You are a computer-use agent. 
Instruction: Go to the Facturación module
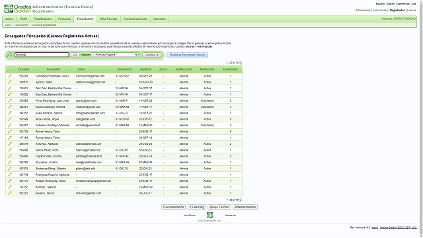[380, 11]
